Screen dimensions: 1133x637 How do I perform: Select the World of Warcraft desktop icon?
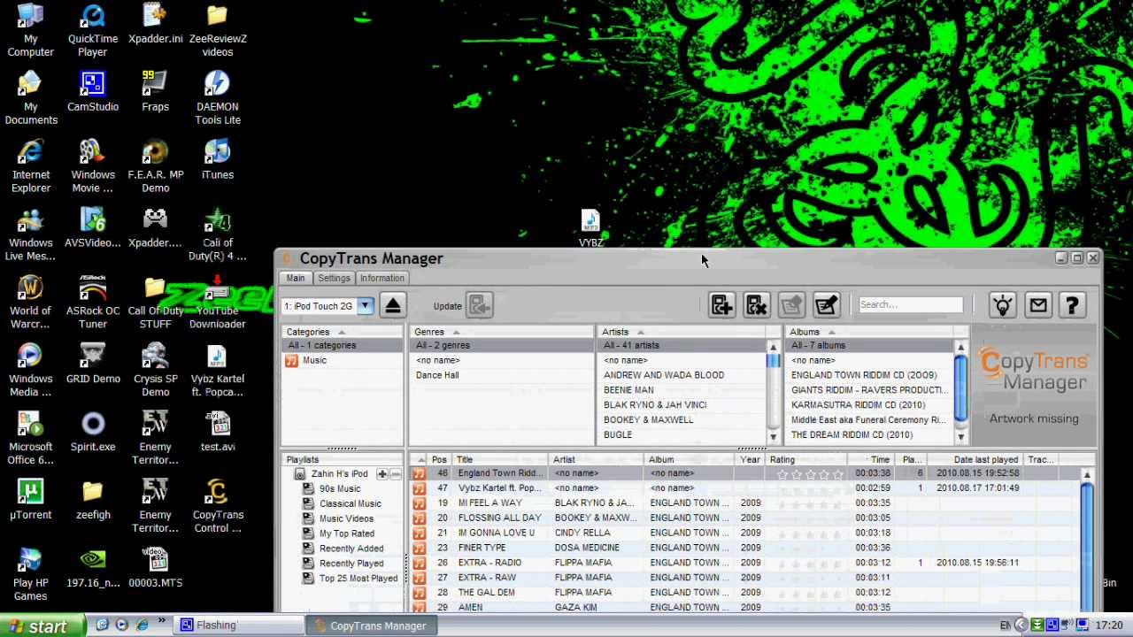tap(31, 303)
